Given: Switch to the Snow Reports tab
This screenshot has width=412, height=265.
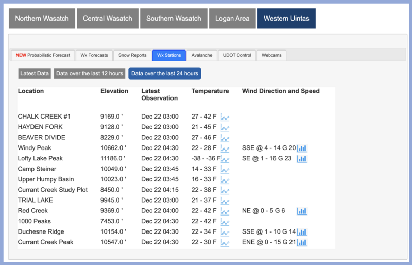Looking at the screenshot, I should click(132, 55).
